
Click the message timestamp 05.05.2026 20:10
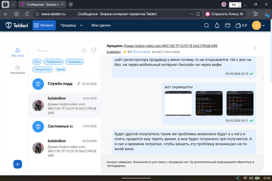point(237,74)
